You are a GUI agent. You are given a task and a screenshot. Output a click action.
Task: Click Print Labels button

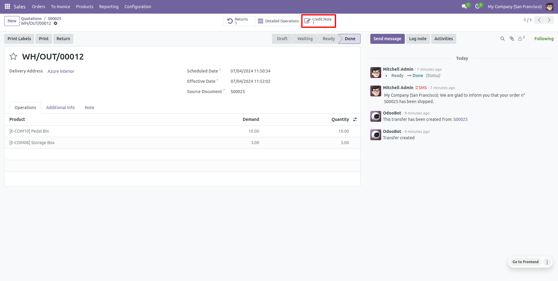click(x=19, y=39)
